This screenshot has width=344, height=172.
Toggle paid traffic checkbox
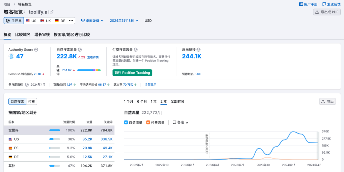pyautogui.click(x=148, y=122)
